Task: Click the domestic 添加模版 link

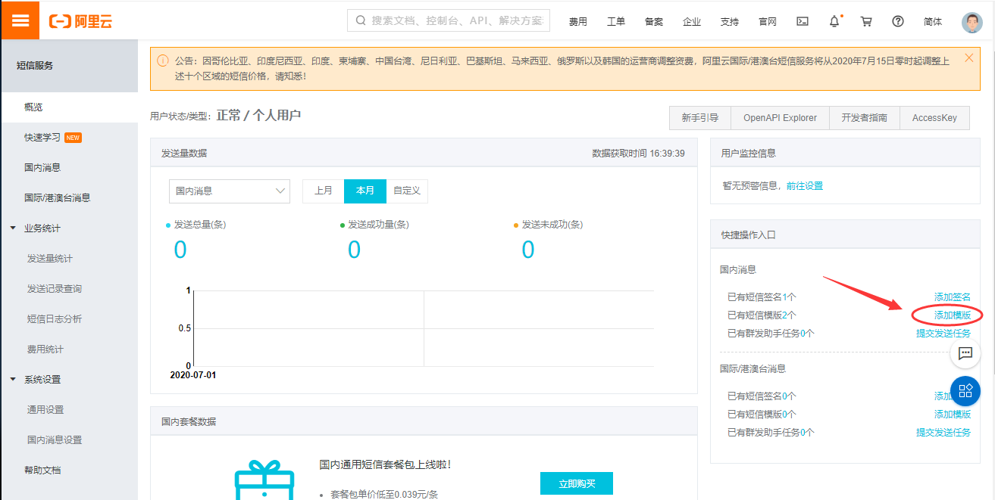Action: point(953,315)
